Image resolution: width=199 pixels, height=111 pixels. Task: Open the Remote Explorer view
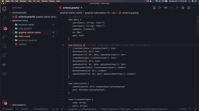(x=4, y=46)
